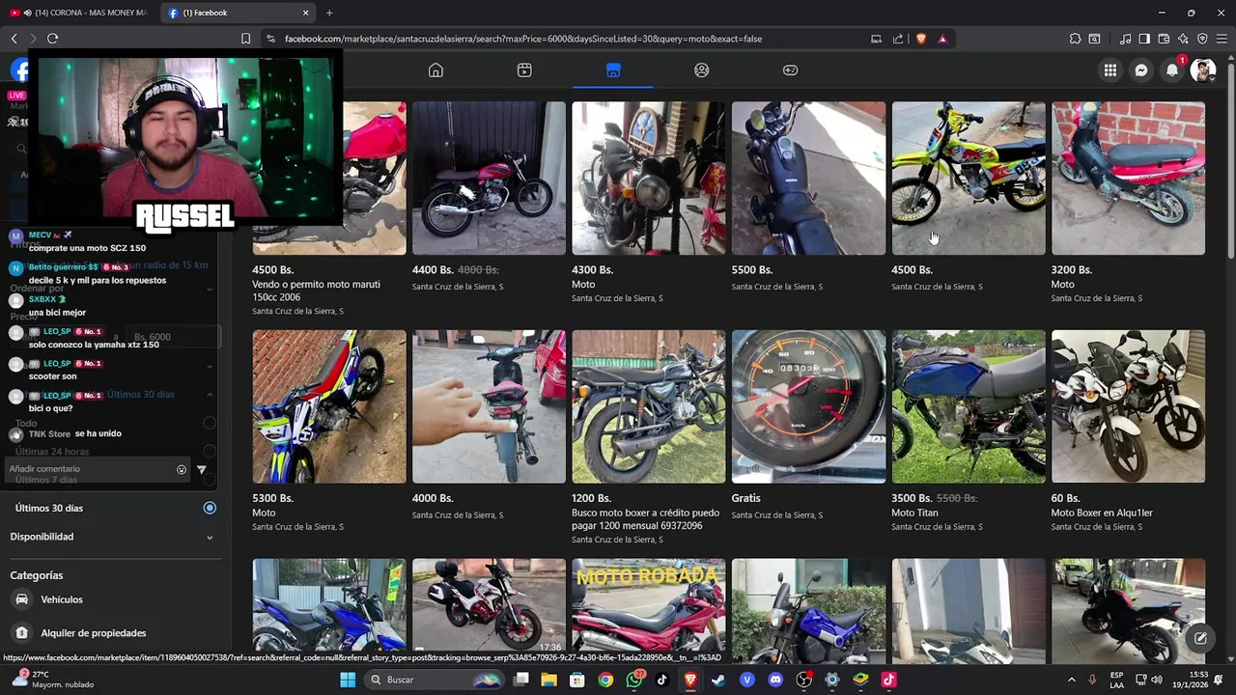This screenshot has height=695, width=1236.
Task: Open Moto Boxer en Alqu1ler listing
Action: [1102, 513]
